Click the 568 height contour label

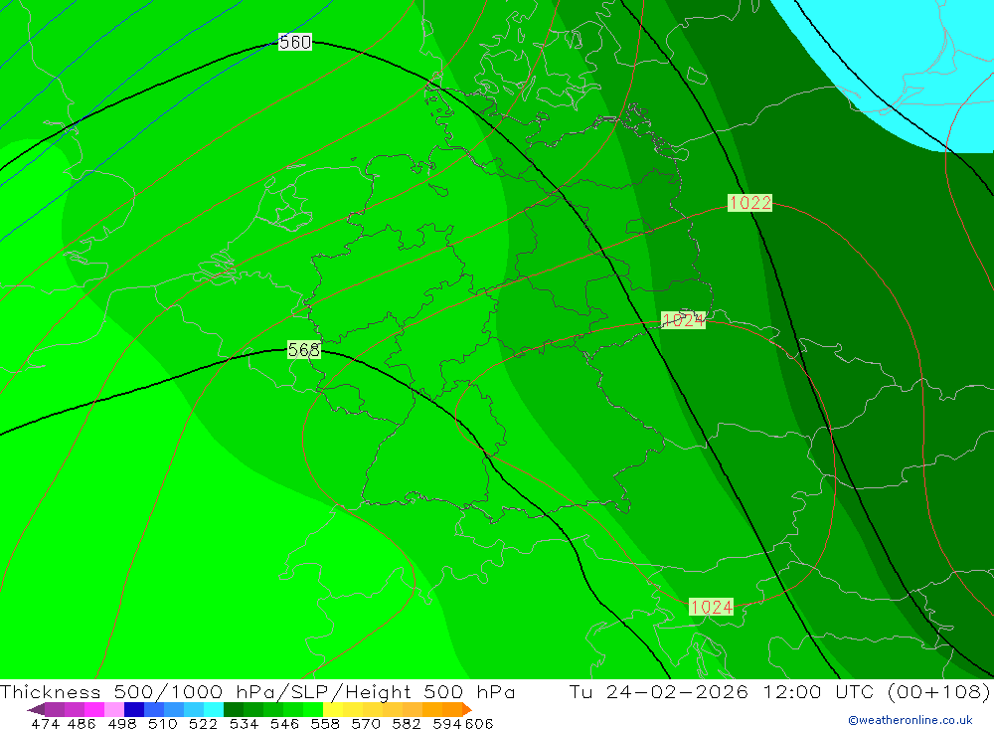(303, 350)
